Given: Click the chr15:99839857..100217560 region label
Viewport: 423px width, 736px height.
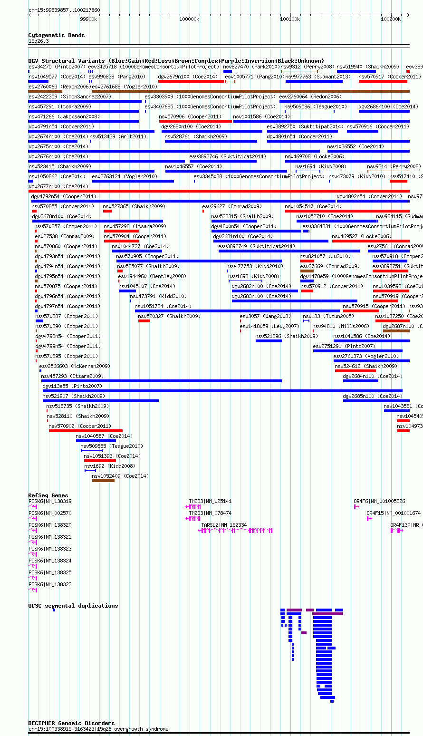Looking at the screenshot, I should [x=64, y=10].
